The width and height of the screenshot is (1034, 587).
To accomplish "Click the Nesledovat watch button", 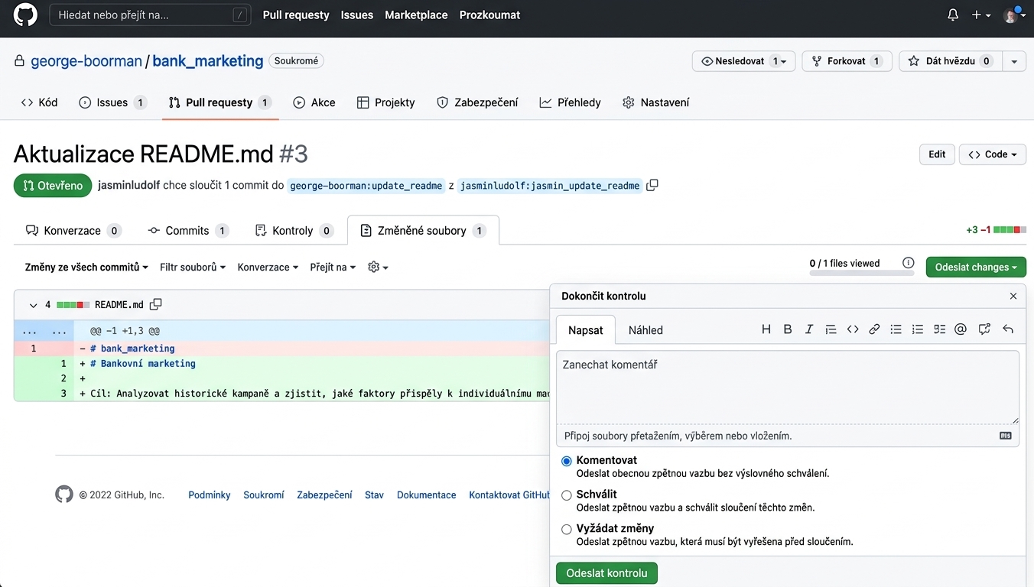I will coord(743,61).
